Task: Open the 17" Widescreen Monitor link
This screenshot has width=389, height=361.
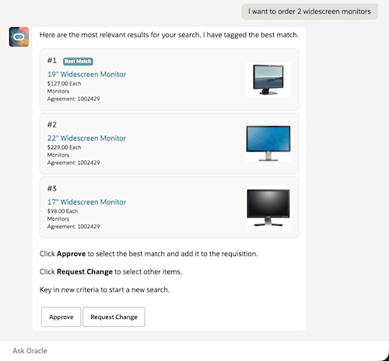Action: pos(86,202)
